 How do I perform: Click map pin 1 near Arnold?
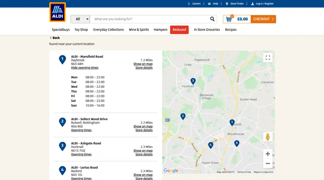tap(232, 122)
